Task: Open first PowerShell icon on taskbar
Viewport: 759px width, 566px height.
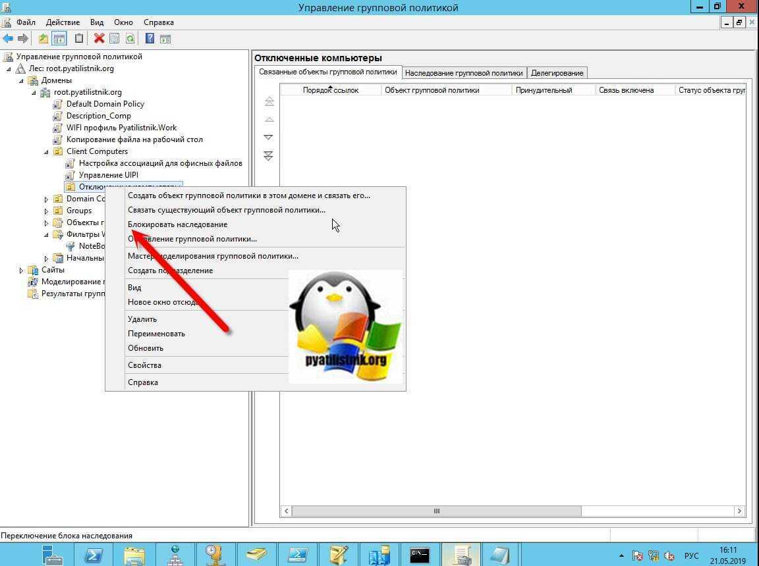Action: (94, 554)
